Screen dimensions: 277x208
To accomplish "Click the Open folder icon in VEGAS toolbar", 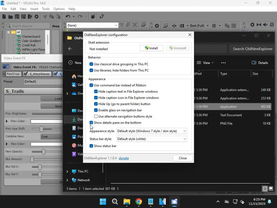I will pyautogui.click(x=11, y=17).
